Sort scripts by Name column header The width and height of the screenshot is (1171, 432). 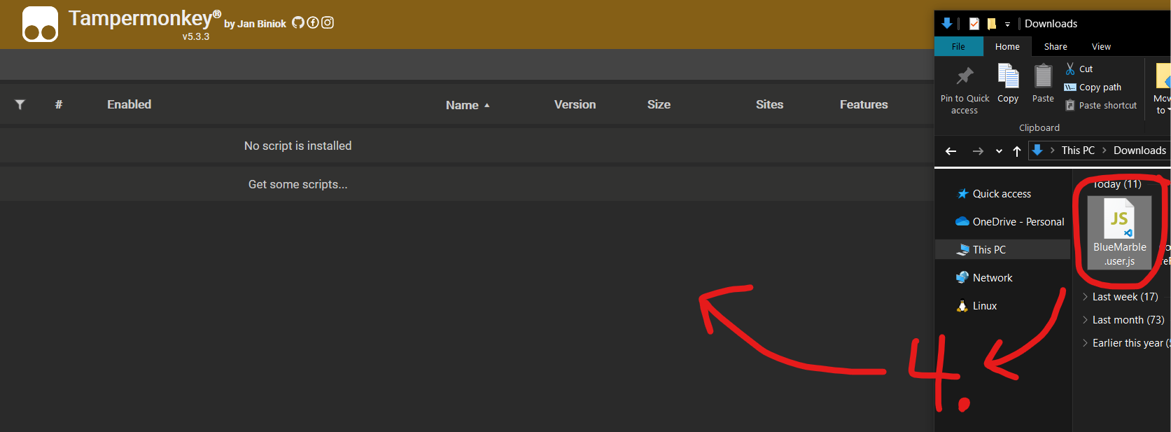[x=462, y=105]
